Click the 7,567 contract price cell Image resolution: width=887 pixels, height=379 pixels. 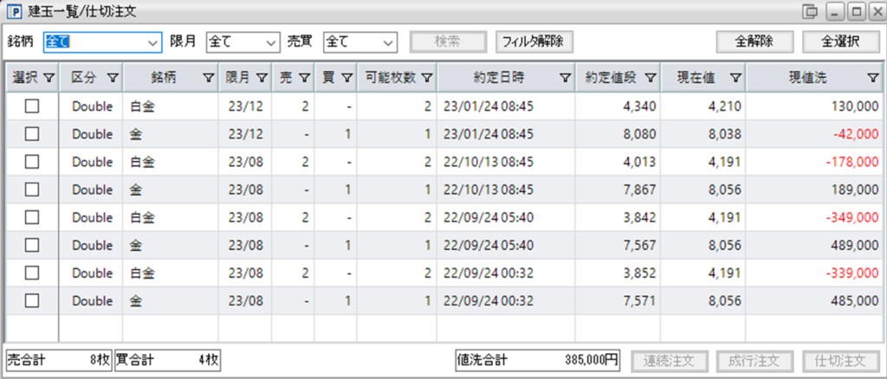(618, 245)
